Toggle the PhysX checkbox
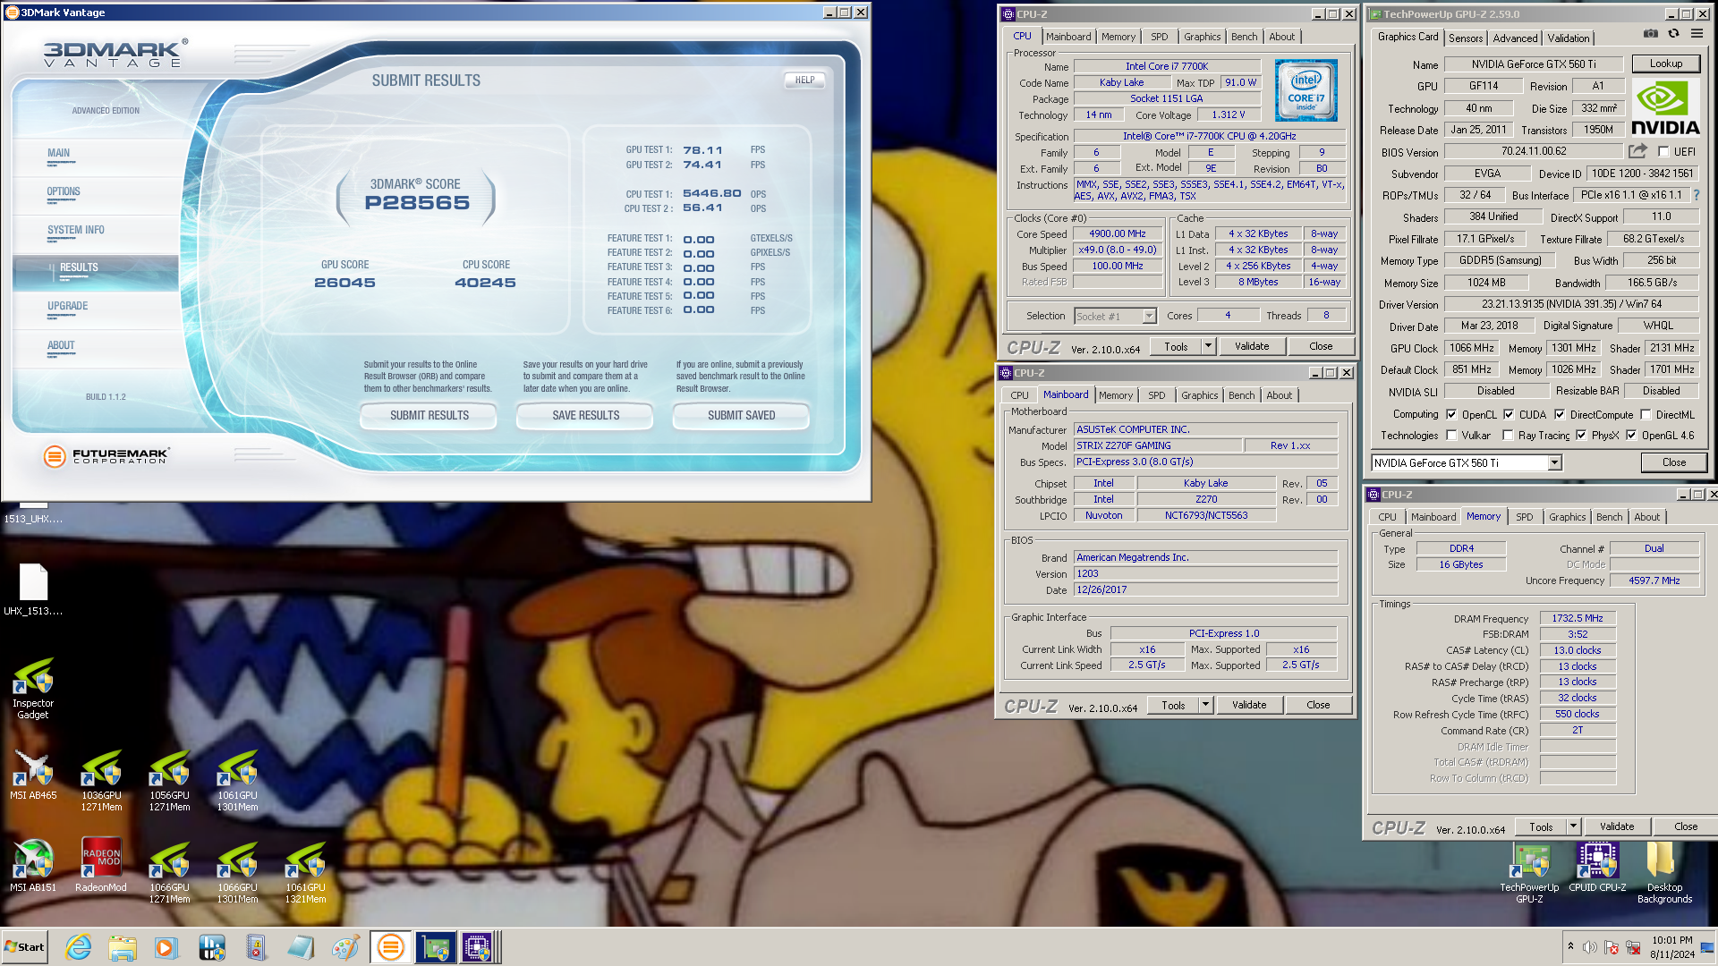Image resolution: width=1718 pixels, height=966 pixels. pos(1581,436)
